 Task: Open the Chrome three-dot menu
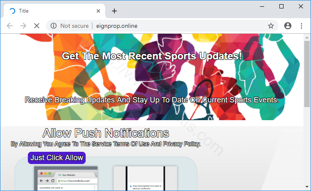point(301,26)
